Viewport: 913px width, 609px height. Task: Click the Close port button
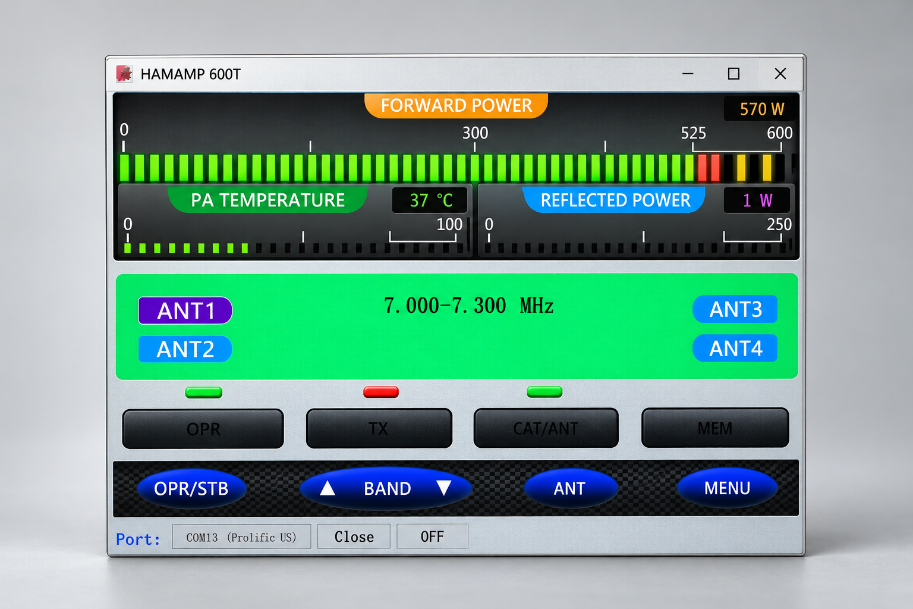click(354, 536)
